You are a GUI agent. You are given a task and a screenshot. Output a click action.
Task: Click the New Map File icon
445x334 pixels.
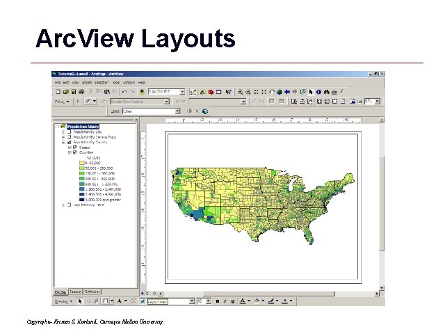[58, 92]
